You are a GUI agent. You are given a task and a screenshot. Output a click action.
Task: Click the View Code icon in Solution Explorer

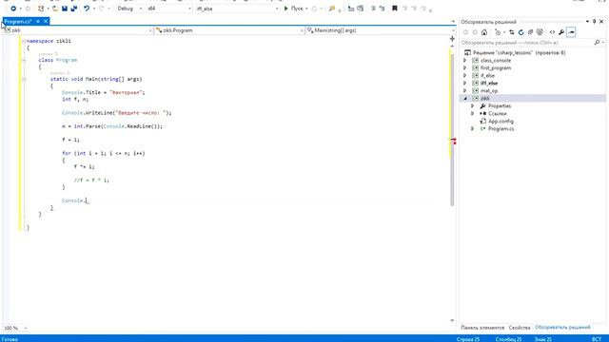point(552,32)
